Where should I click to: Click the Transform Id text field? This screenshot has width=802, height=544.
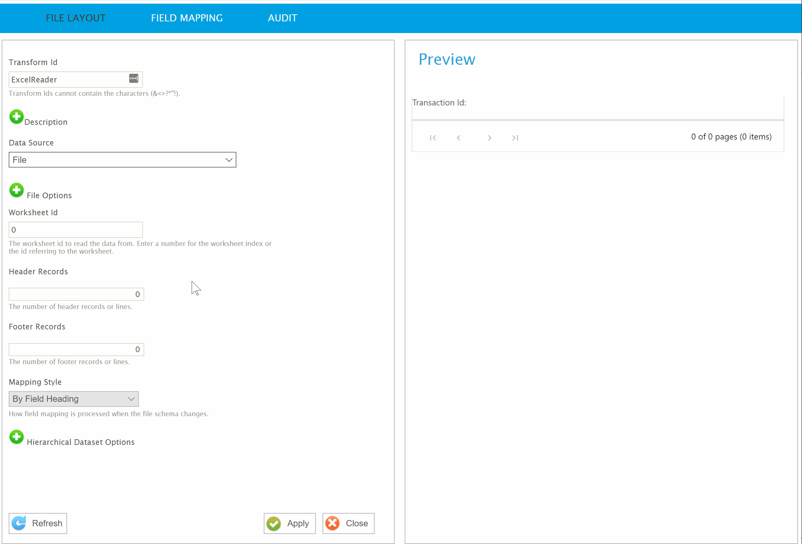[67, 80]
